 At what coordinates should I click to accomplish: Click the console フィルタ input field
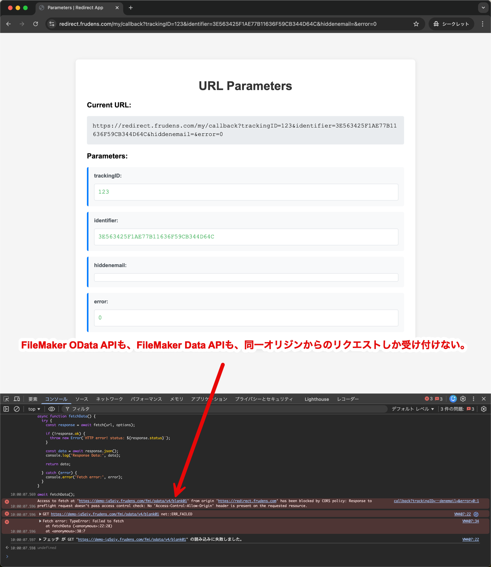(x=224, y=409)
